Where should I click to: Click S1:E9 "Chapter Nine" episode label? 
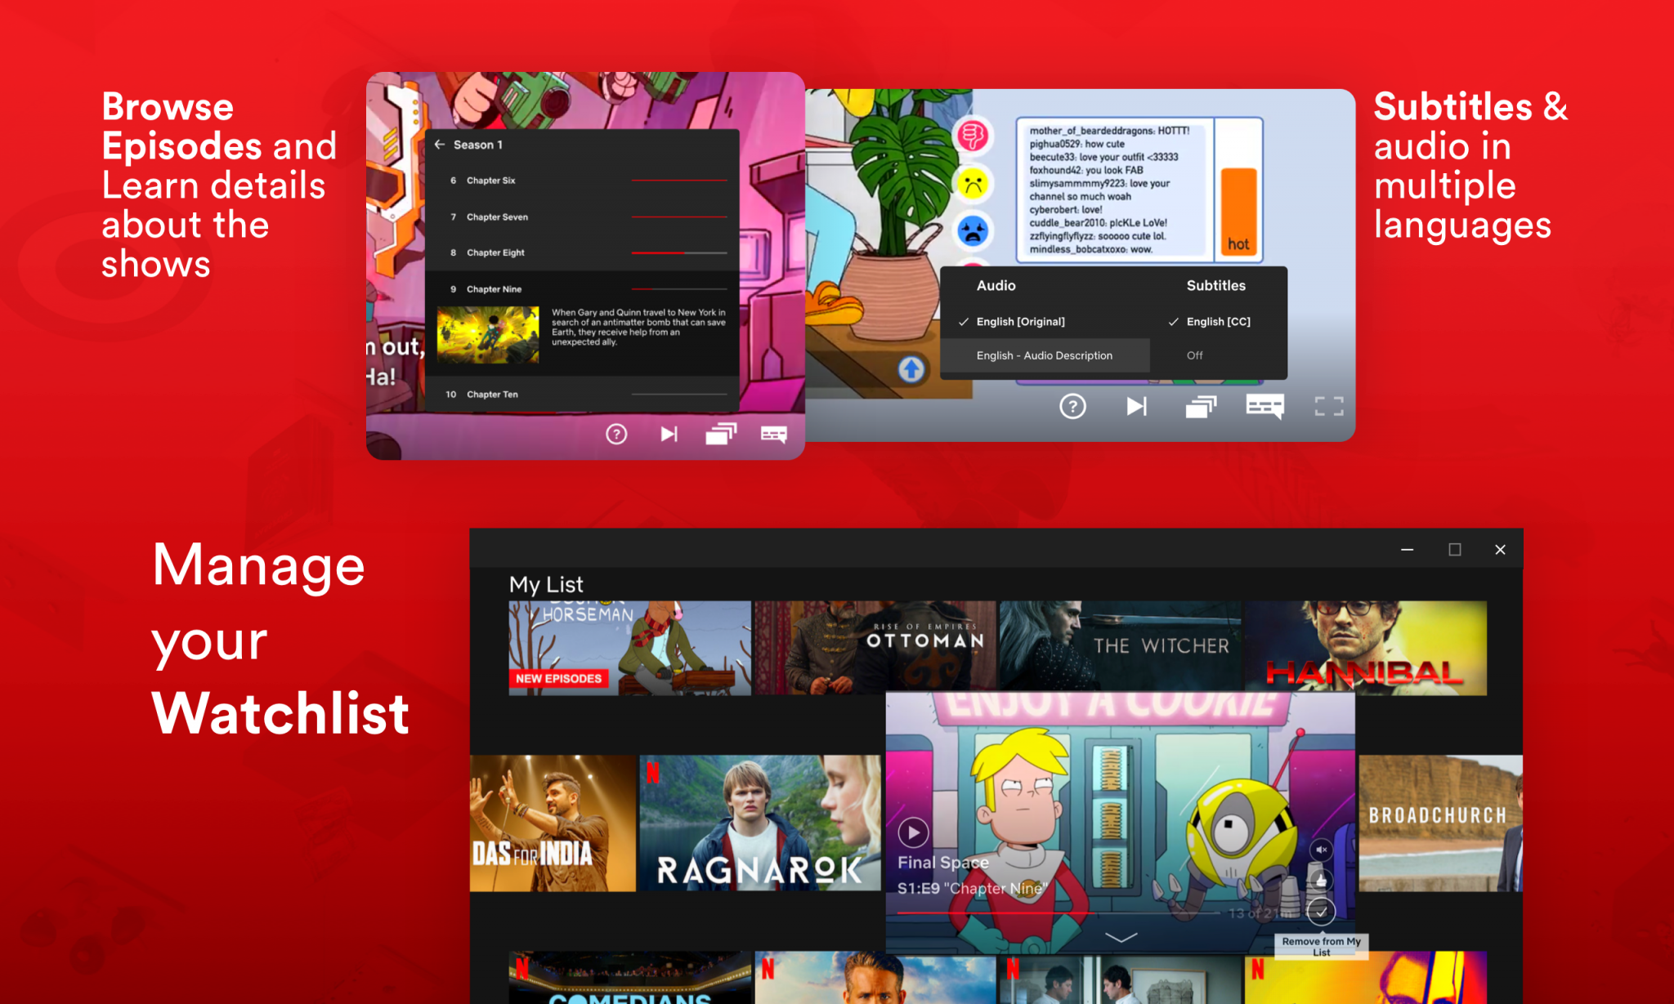coord(972,888)
